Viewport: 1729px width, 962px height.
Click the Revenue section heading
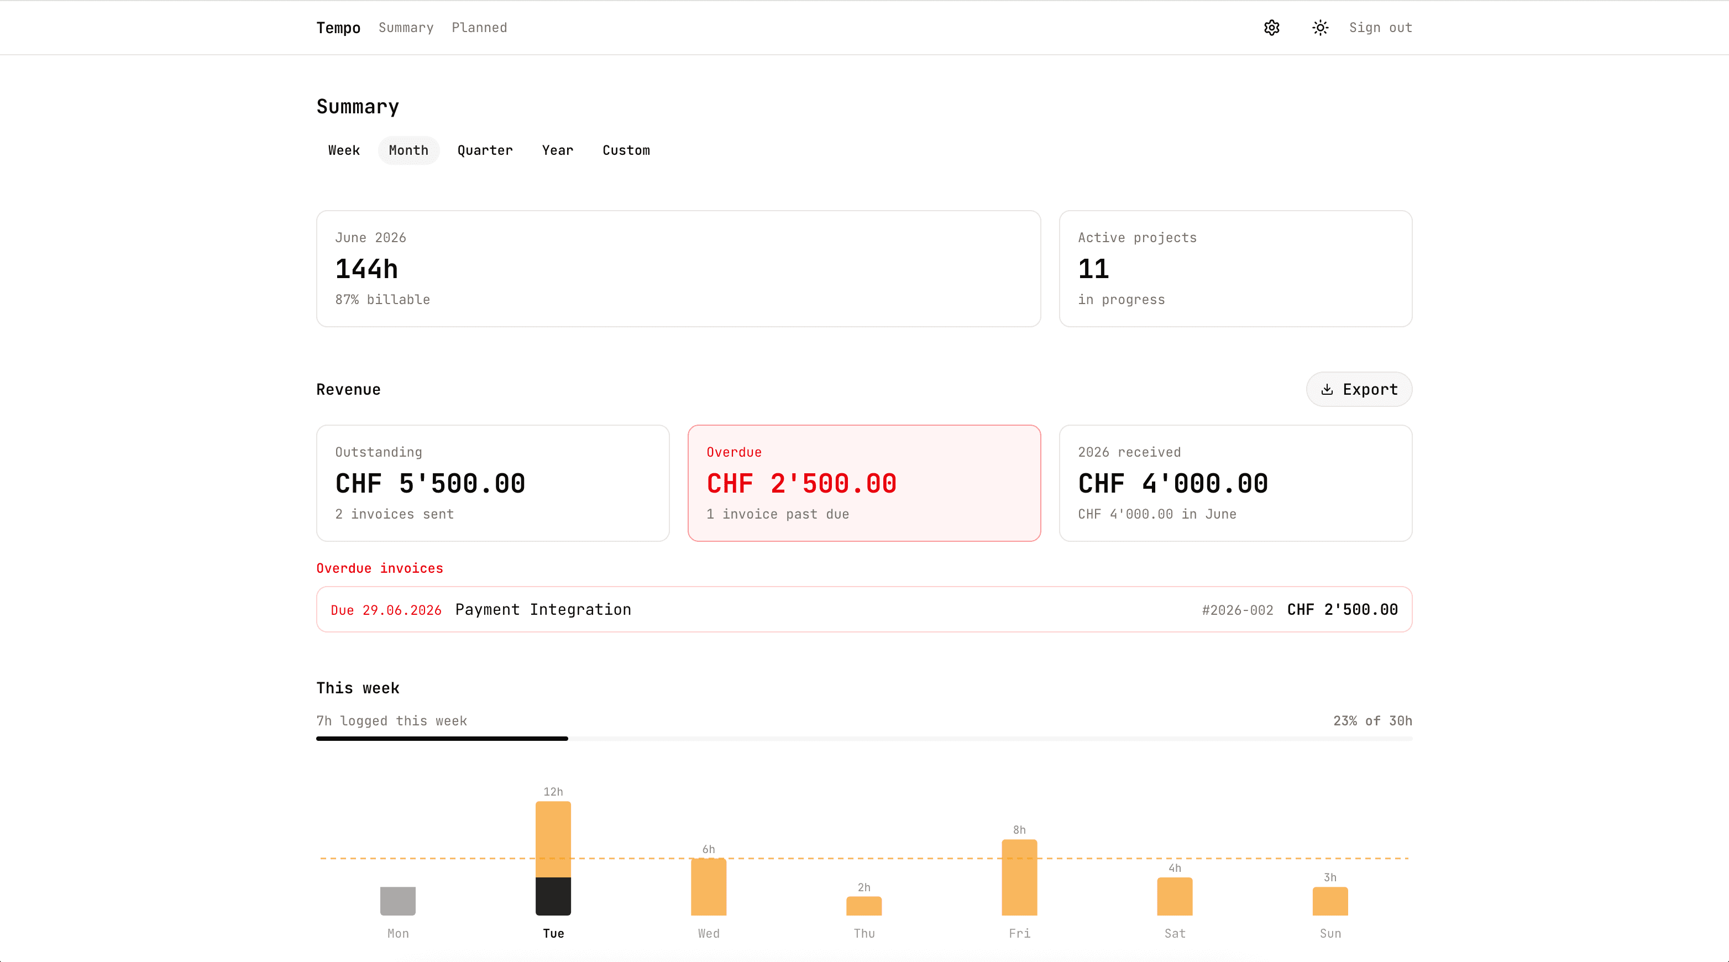point(348,390)
